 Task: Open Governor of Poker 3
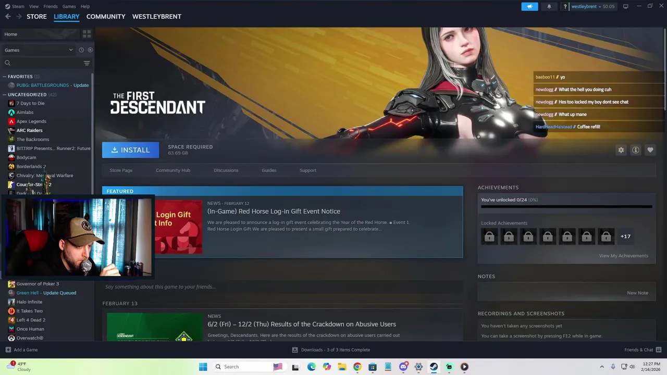click(x=38, y=284)
